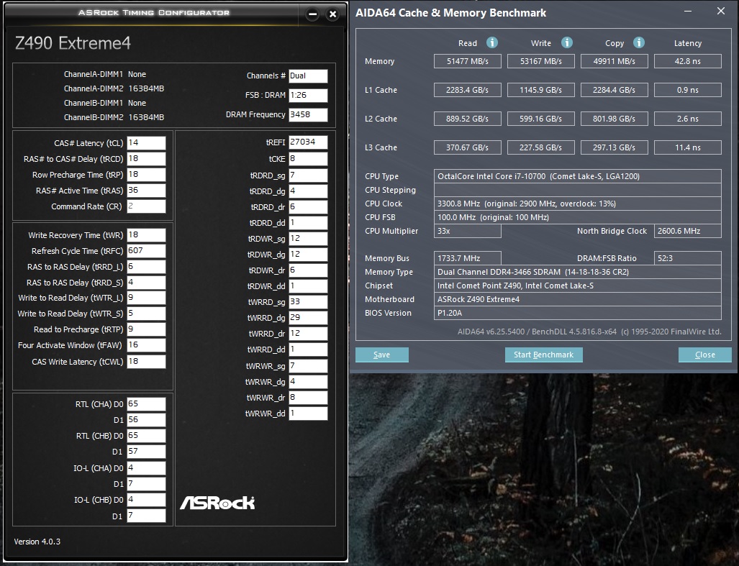This screenshot has width=739, height=566.
Task: Close the ASRock Timing Configurator window
Action: [x=332, y=14]
